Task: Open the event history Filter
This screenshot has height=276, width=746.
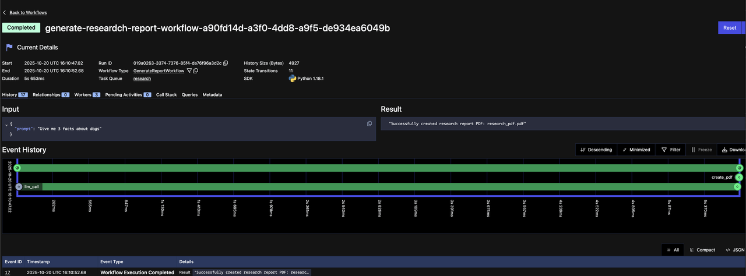Action: pyautogui.click(x=671, y=150)
